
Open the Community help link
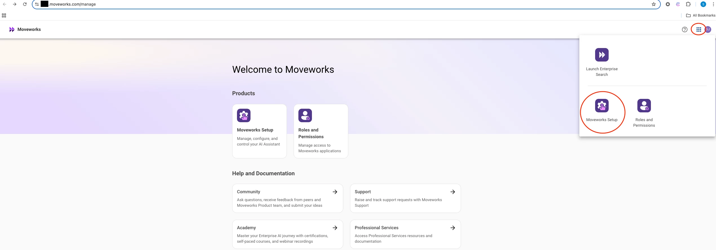click(x=287, y=198)
